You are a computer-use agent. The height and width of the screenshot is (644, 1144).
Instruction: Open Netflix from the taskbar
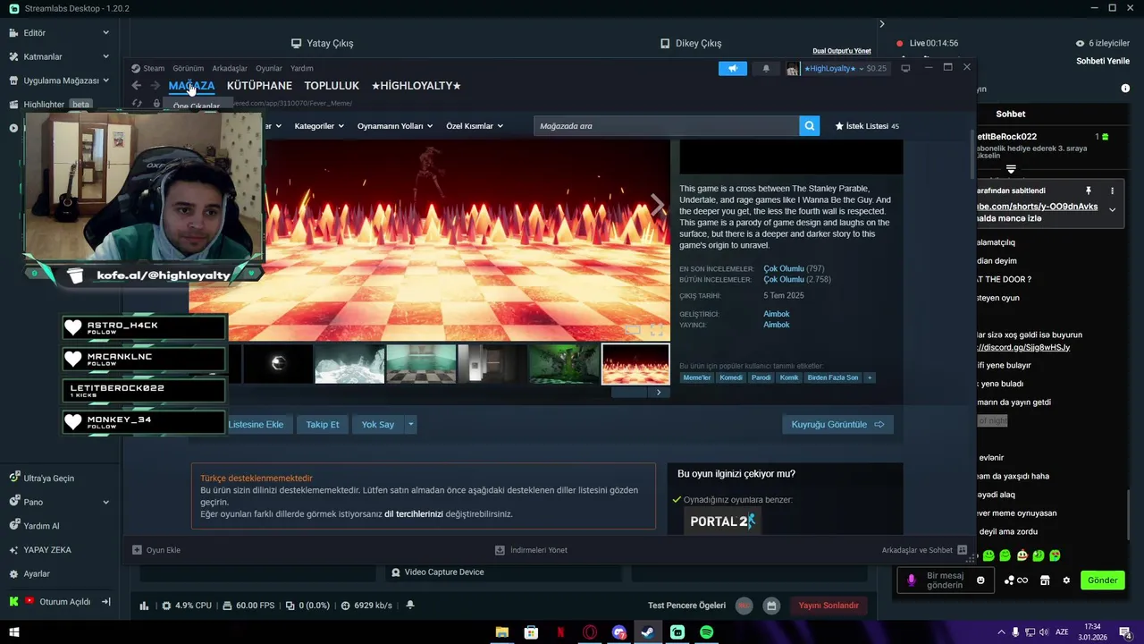[x=560, y=632]
